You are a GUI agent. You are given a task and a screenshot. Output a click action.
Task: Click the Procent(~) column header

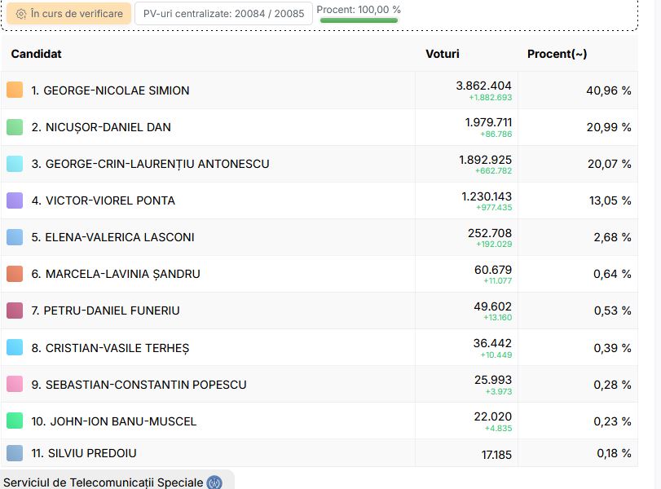tap(557, 54)
